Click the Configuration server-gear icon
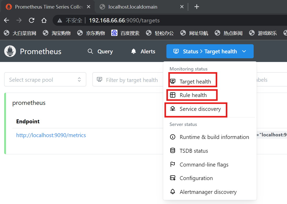 (173, 178)
